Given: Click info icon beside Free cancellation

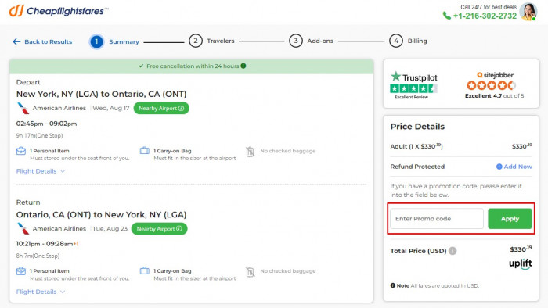Looking at the screenshot, I should click(x=243, y=66).
